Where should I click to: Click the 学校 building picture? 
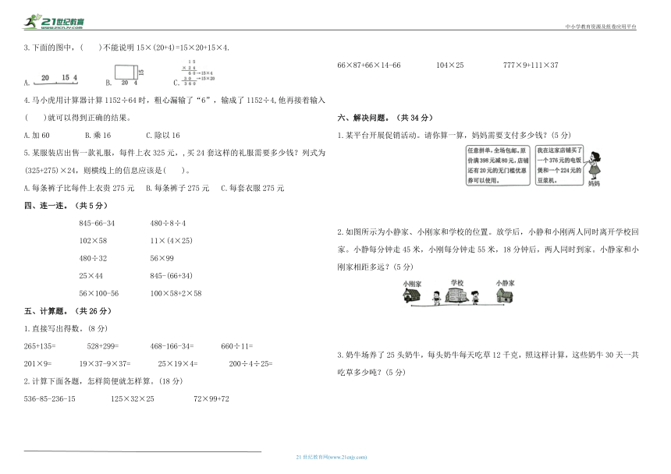coord(456,295)
